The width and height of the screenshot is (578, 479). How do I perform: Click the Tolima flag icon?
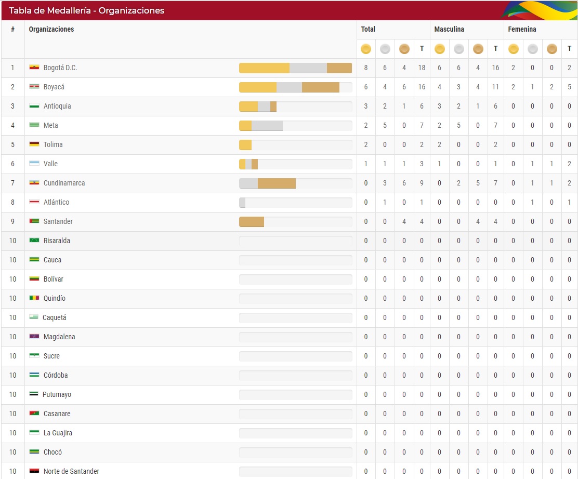tap(34, 144)
